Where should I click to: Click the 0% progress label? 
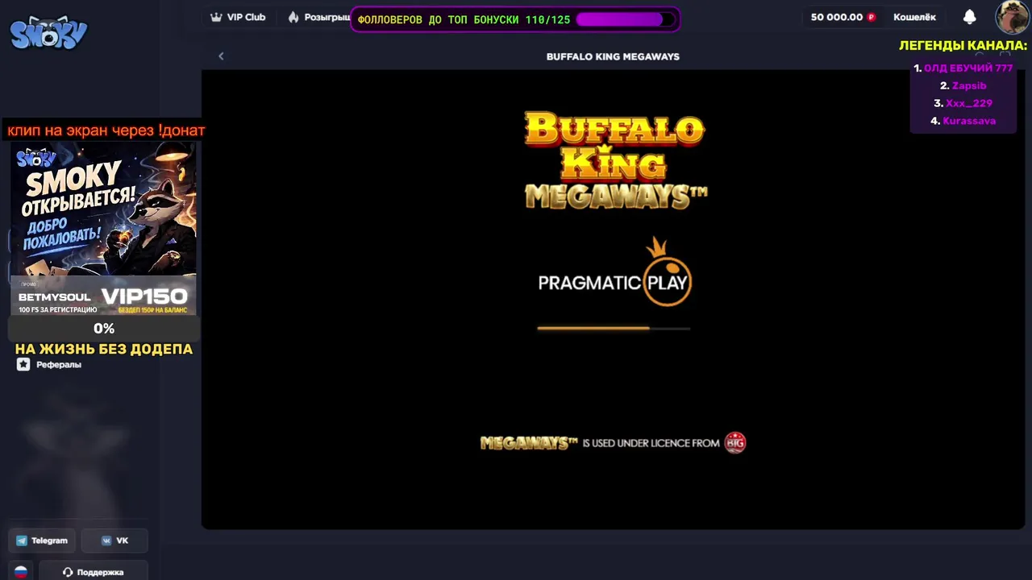(x=104, y=329)
